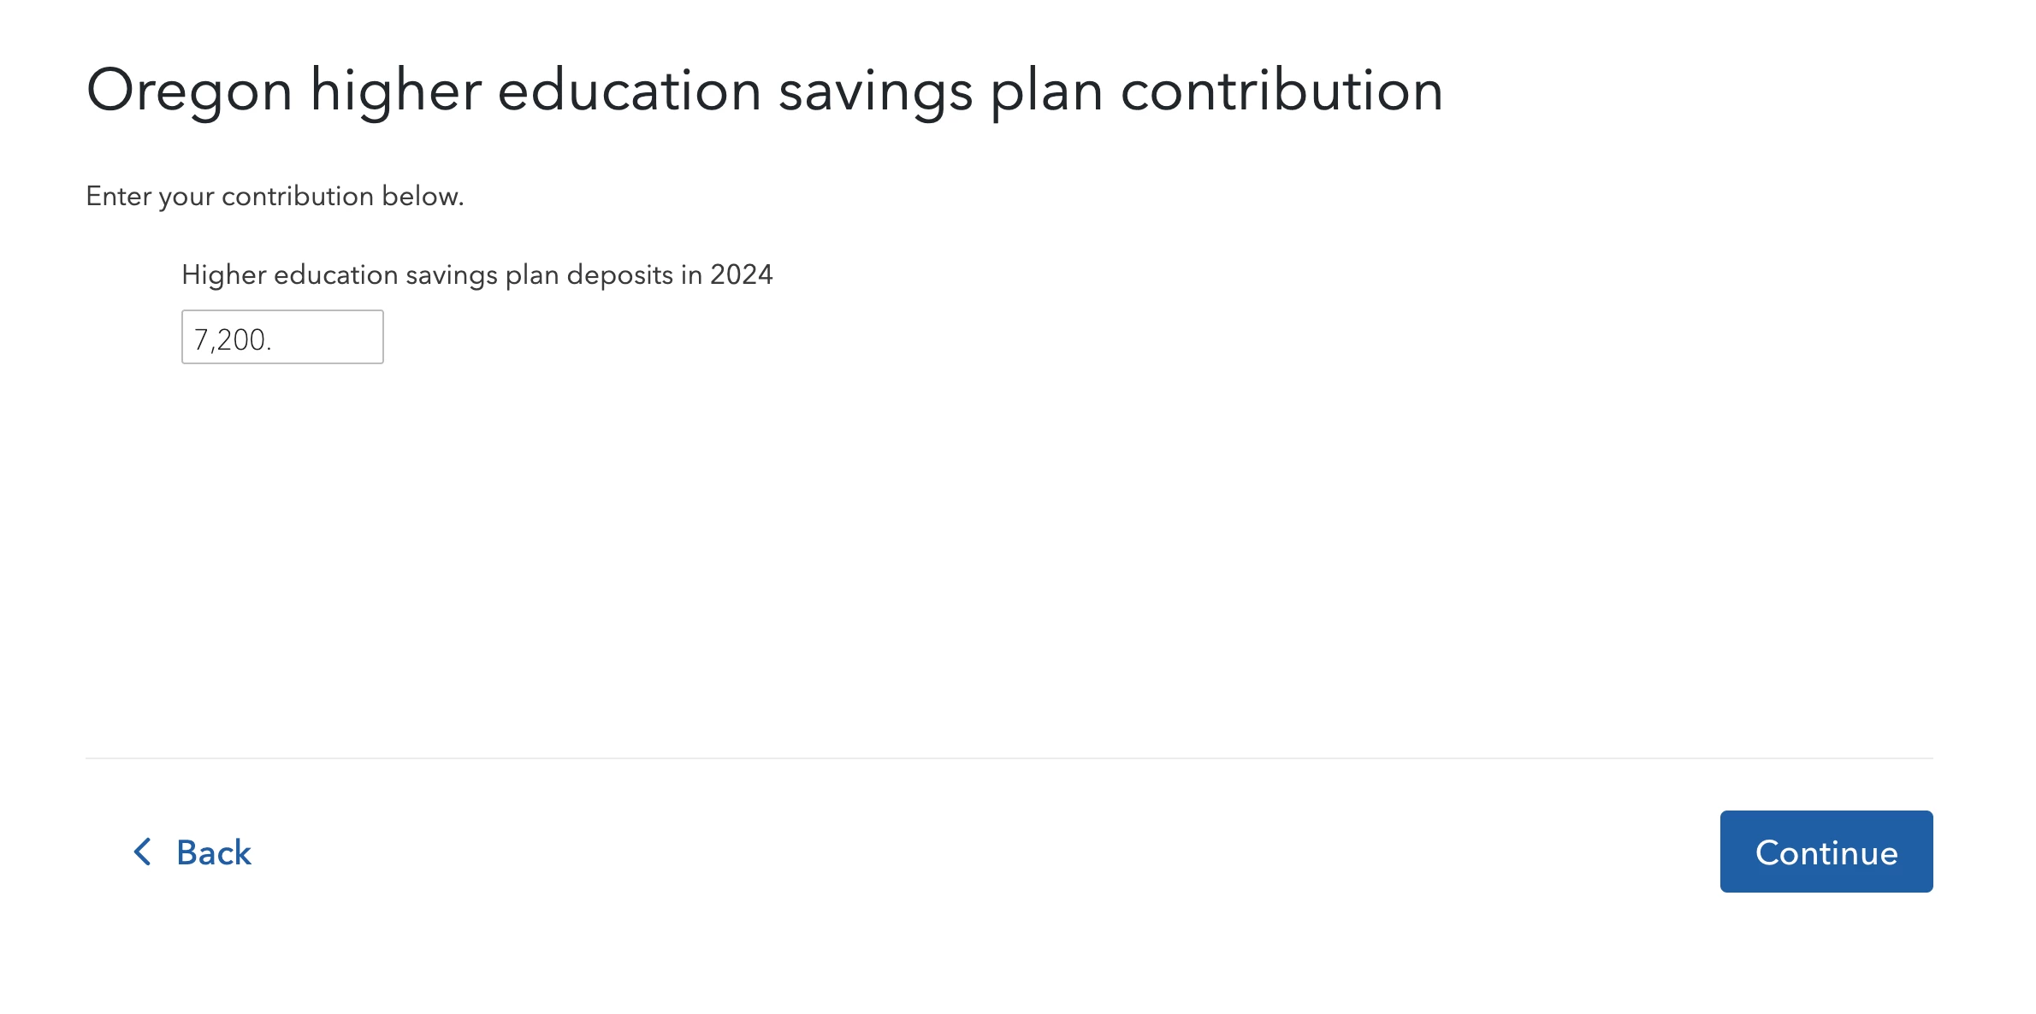Click the "Enter your contribution below." text
Viewport: 2036px width, 1014px height.
point(275,197)
